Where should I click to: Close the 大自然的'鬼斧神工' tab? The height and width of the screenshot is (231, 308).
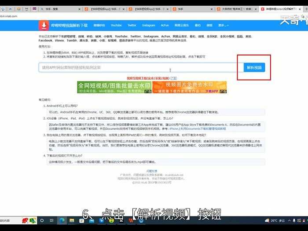[x=256, y=9]
